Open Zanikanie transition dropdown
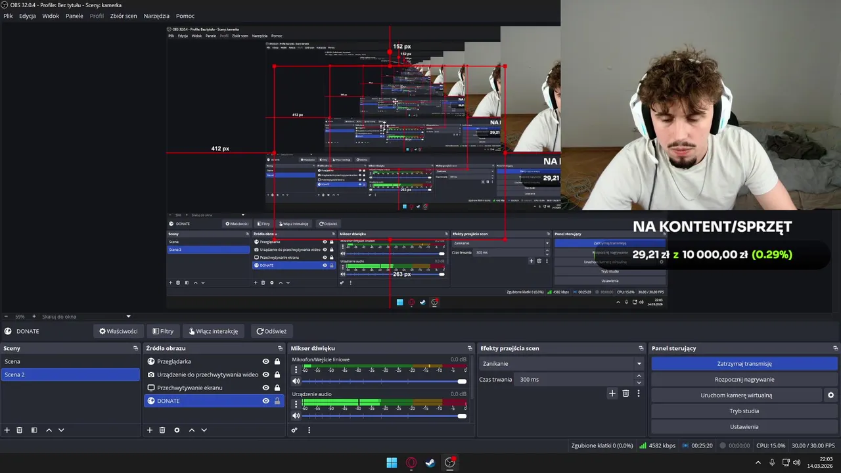 (x=562, y=363)
